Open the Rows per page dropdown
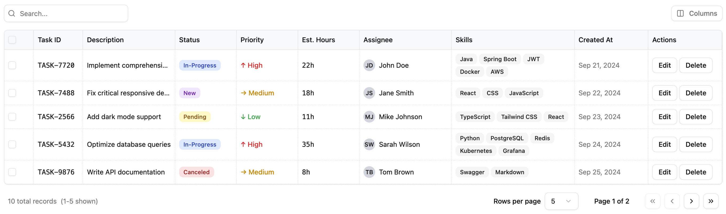Image resolution: width=726 pixels, height=214 pixels. pos(561,201)
